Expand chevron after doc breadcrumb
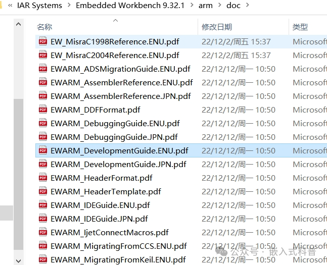 pos(247,5)
